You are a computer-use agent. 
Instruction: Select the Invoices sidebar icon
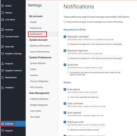3,30
